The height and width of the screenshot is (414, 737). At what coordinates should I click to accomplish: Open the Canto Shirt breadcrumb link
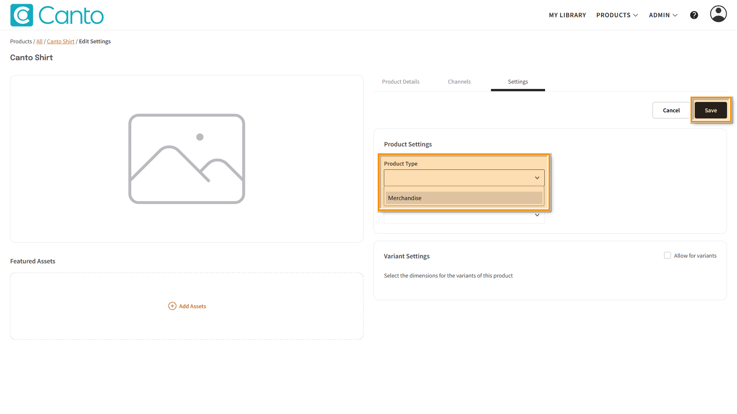[61, 41]
